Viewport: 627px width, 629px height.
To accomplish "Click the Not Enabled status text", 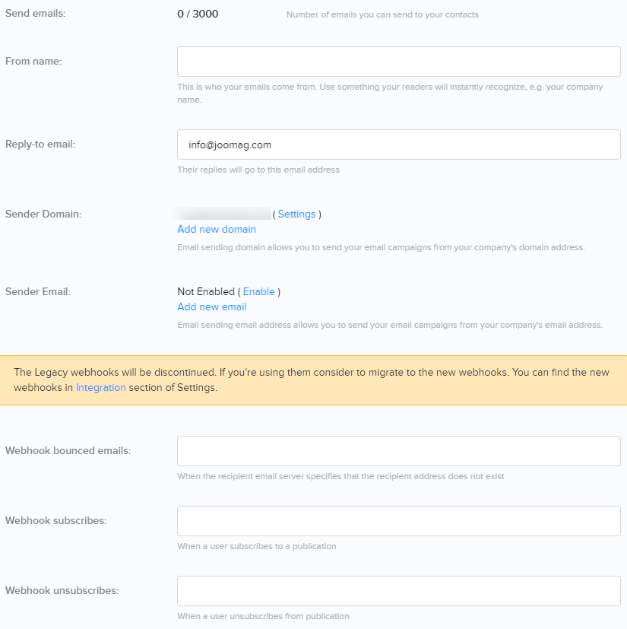I will tap(206, 292).
